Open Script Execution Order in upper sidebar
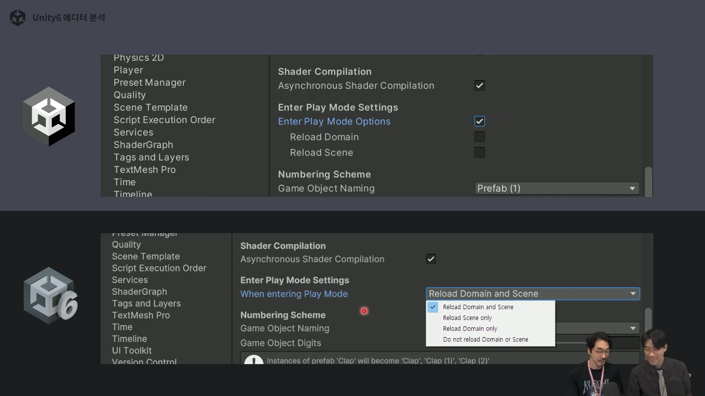The image size is (705, 396). 164,120
